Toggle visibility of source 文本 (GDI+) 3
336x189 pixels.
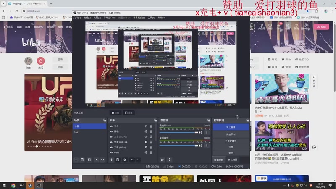[146, 137]
